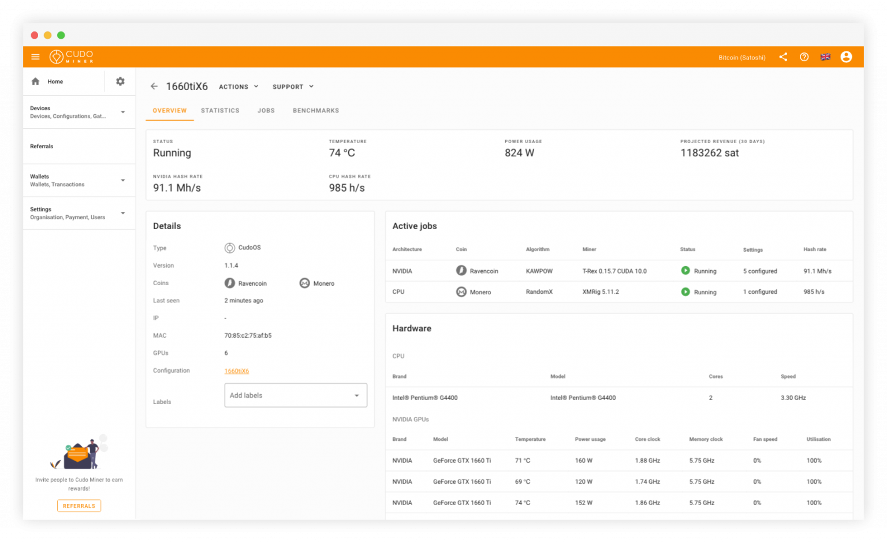
Task: Open the Support dropdown
Action: click(x=292, y=87)
